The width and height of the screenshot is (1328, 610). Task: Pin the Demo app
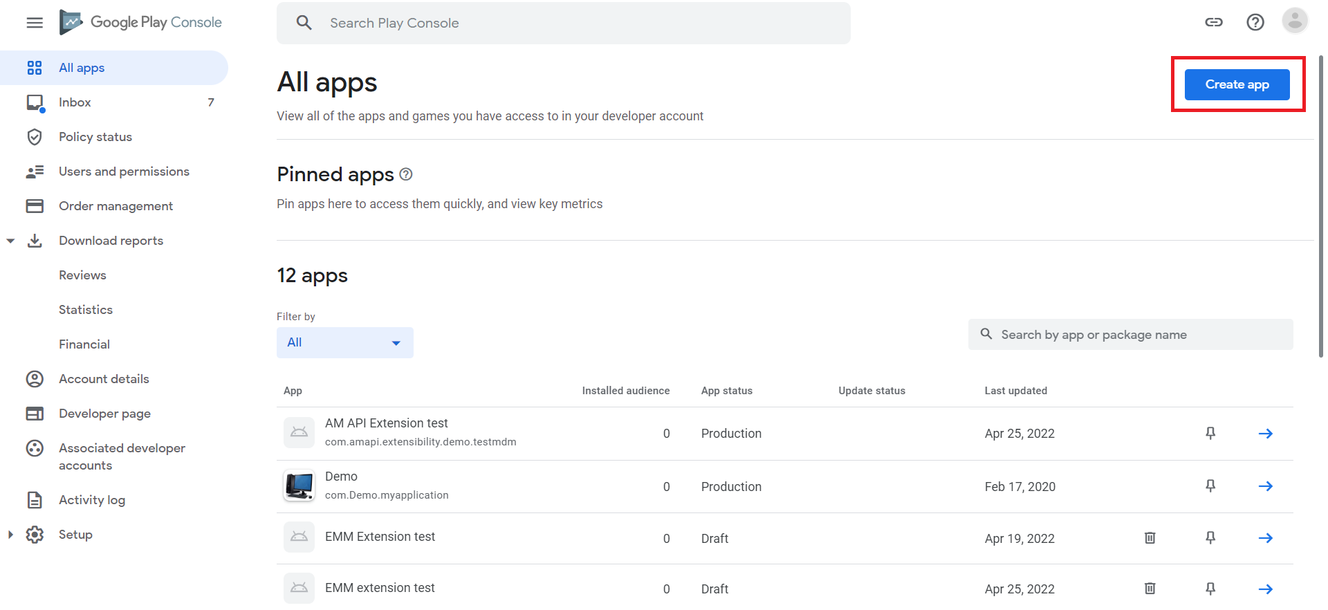1210,486
